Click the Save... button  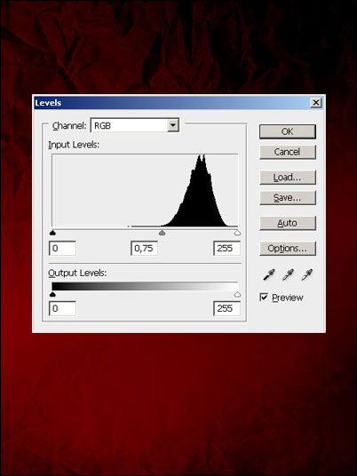coord(288,198)
